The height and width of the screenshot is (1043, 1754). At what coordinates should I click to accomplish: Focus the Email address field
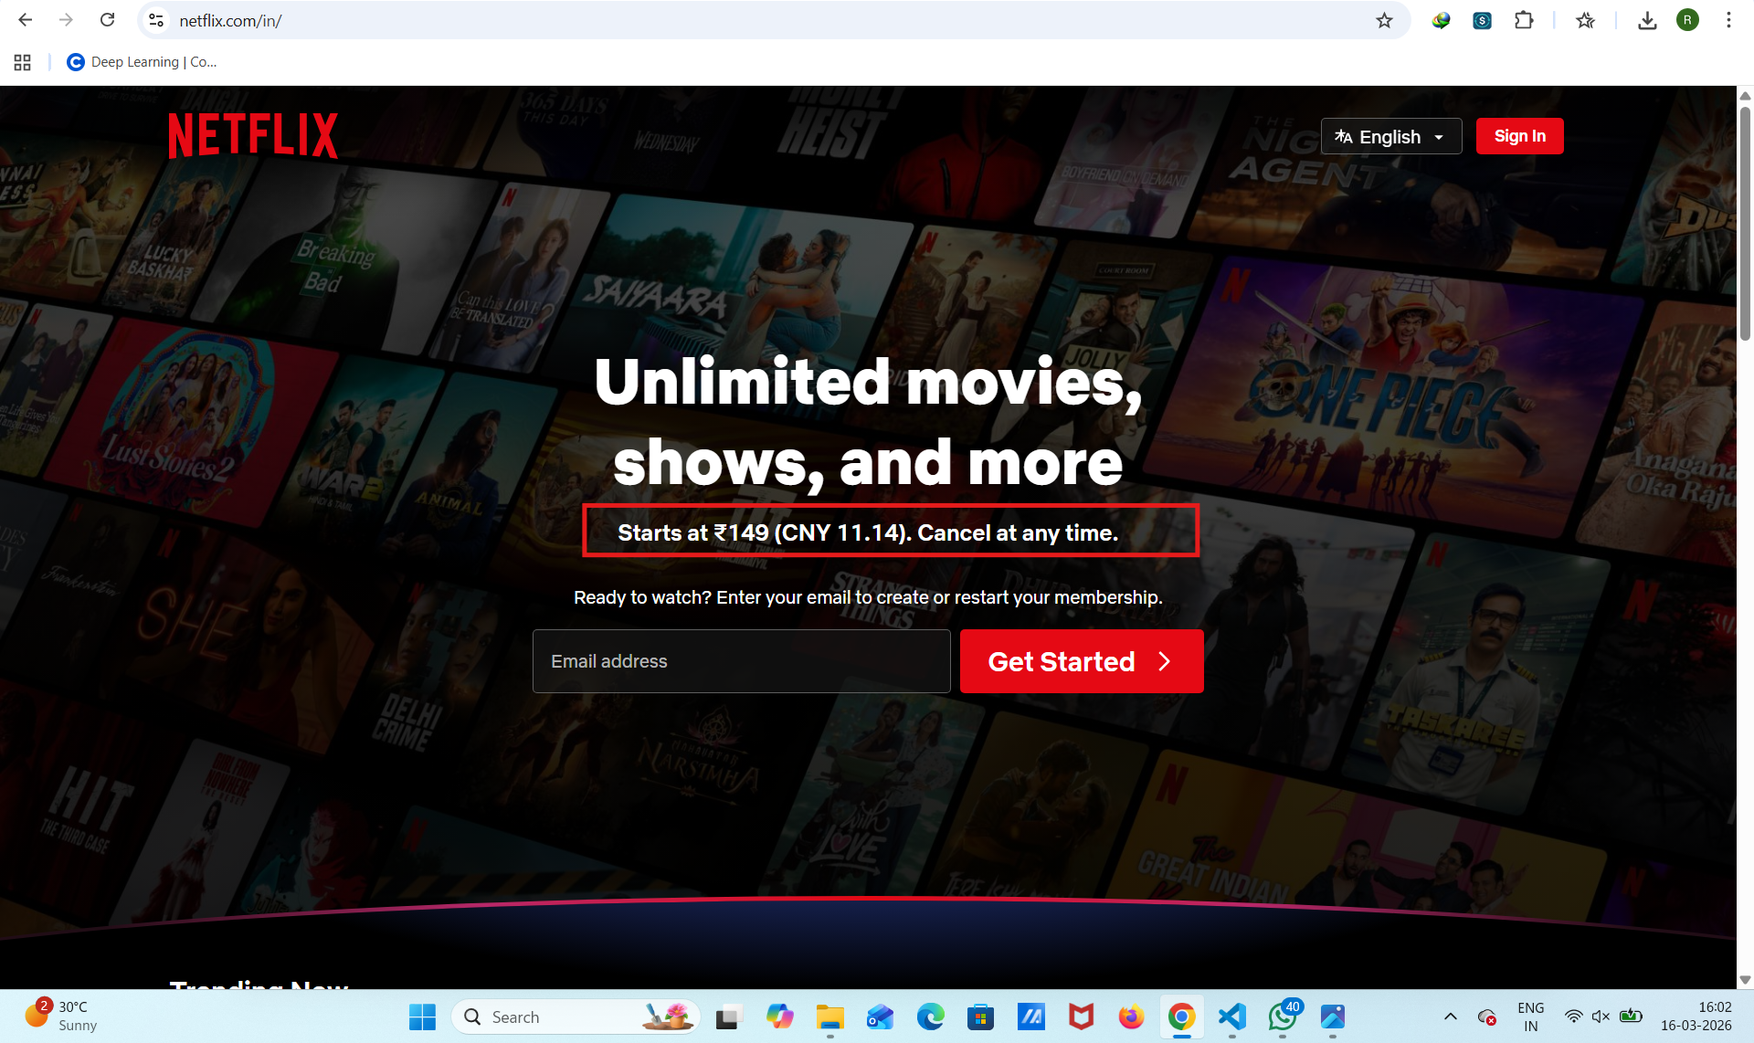[x=741, y=661]
